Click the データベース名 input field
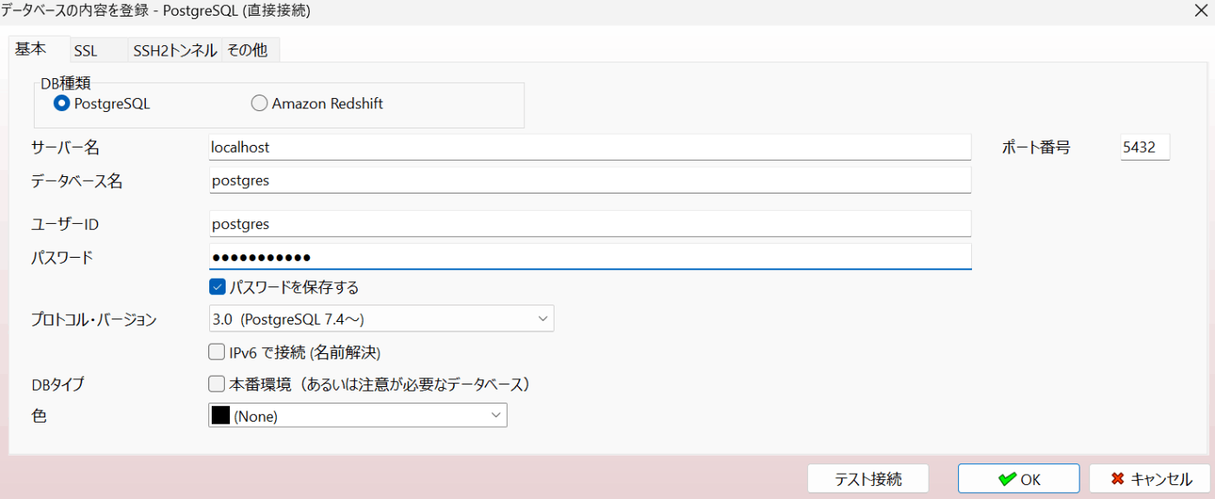This screenshot has width=1215, height=499. 590,181
